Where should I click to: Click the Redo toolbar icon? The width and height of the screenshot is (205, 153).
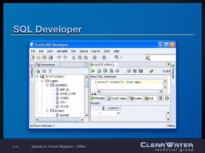(65, 57)
